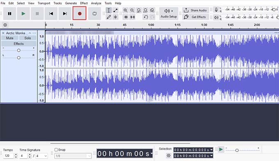This screenshot has height=161, width=279.
Task: Click the Tempo stepper arrows
Action: tap(16, 156)
